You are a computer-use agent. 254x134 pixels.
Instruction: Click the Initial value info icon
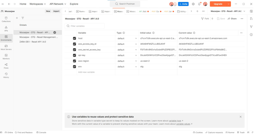(x=153, y=33)
